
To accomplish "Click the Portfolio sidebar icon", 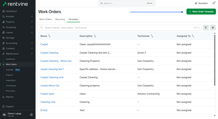I will (4, 17).
